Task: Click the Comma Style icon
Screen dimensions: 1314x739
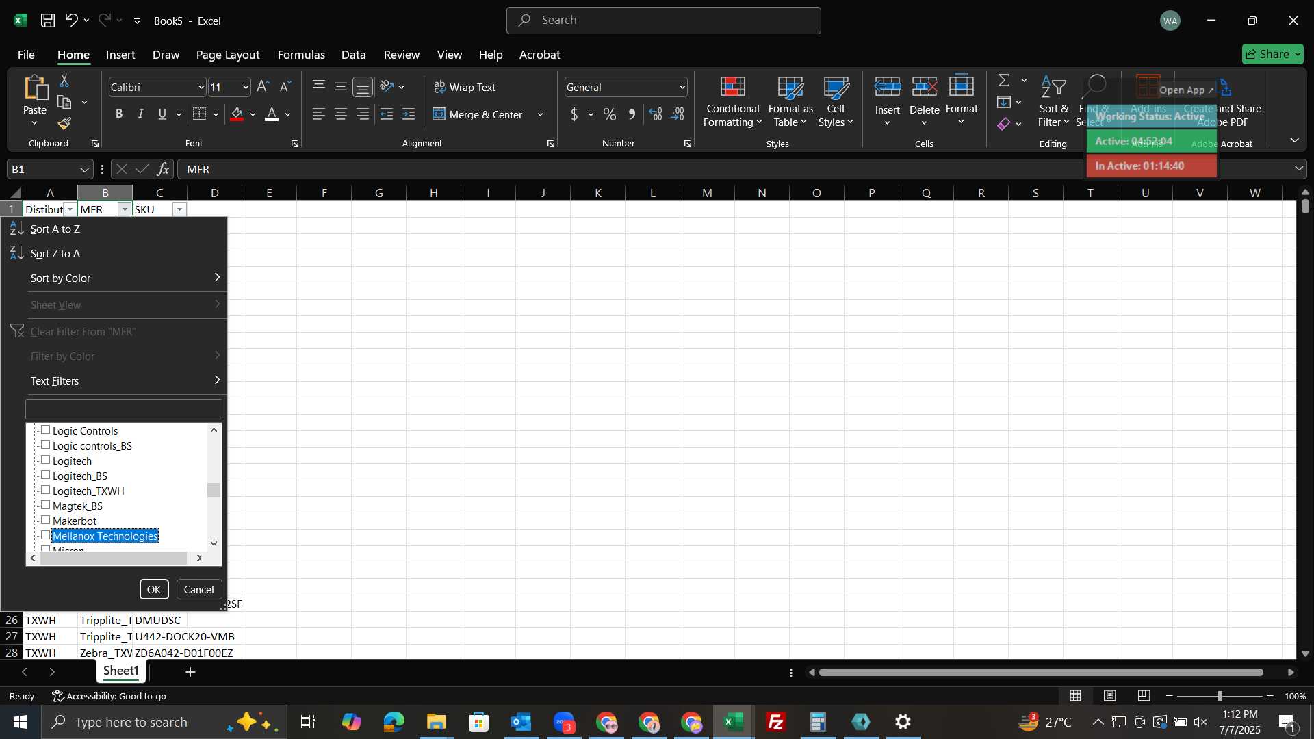Action: tap(632, 114)
